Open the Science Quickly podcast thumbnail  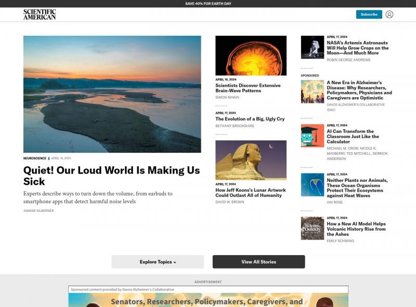[313, 228]
